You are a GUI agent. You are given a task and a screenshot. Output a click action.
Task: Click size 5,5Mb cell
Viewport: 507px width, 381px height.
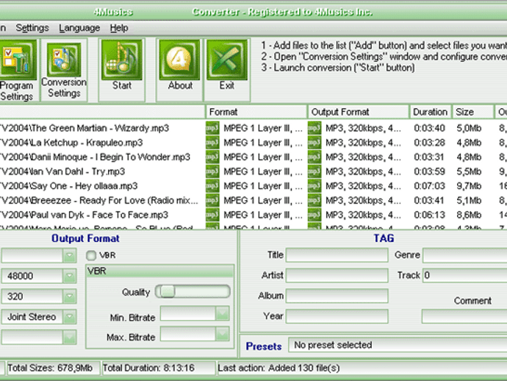(469, 171)
